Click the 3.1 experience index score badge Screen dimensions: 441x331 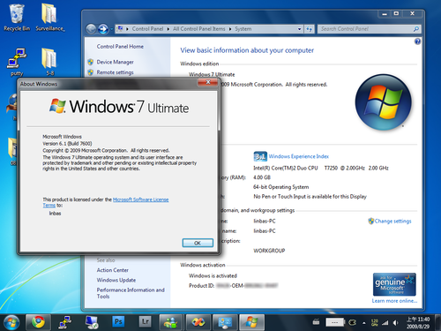click(x=260, y=156)
